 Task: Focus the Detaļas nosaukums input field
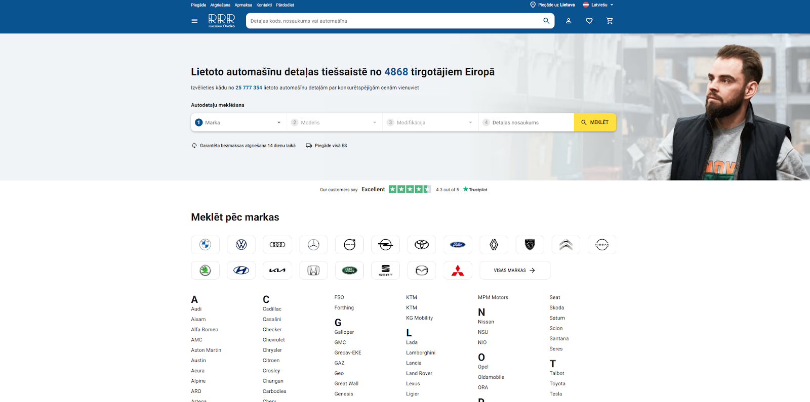(x=526, y=122)
